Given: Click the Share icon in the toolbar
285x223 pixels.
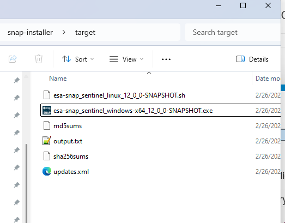Looking at the screenshot, I should coord(13,59).
